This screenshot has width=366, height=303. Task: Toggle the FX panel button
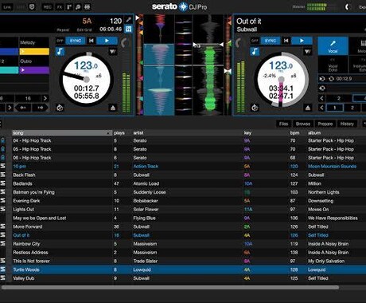(x=60, y=7)
